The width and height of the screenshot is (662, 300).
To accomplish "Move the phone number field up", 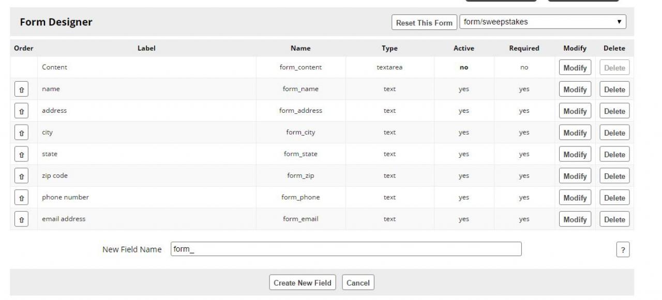I will coord(21,198).
